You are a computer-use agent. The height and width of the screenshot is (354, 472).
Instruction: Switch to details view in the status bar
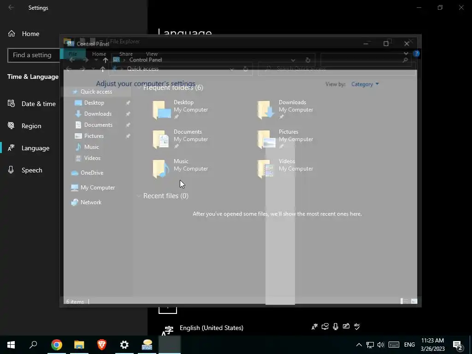(x=404, y=301)
